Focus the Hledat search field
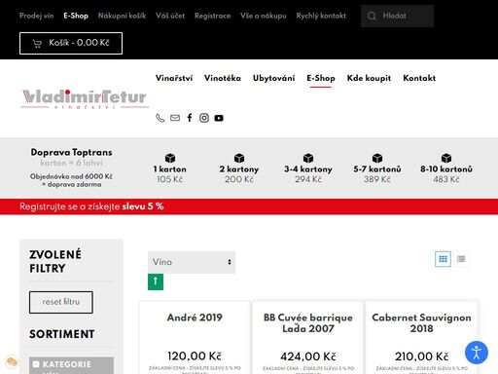The width and height of the screenshot is (498, 374). click(x=397, y=16)
